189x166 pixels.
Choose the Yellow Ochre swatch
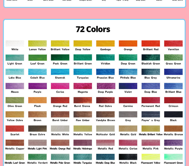pos(15,114)
